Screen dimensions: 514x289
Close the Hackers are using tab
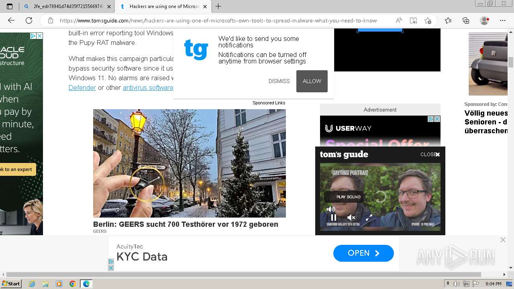coord(205,6)
